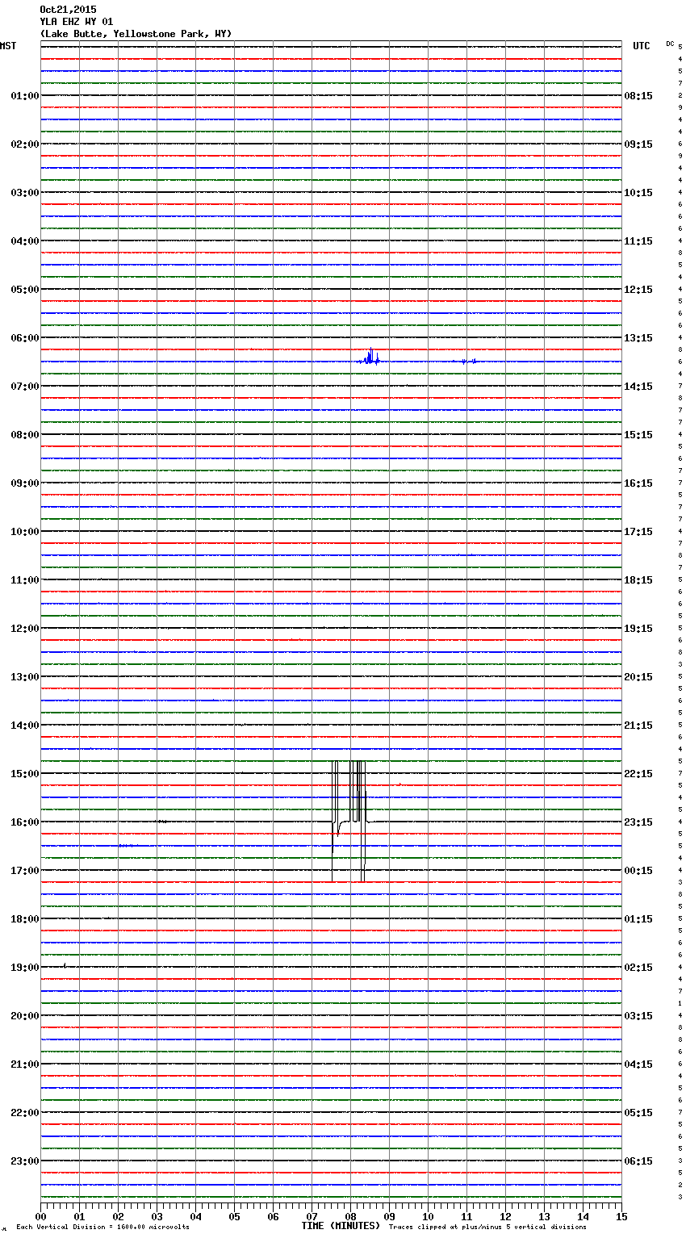This screenshot has width=686, height=1238.
Task: Select the 21:15 UTC time label
Action: tap(638, 726)
